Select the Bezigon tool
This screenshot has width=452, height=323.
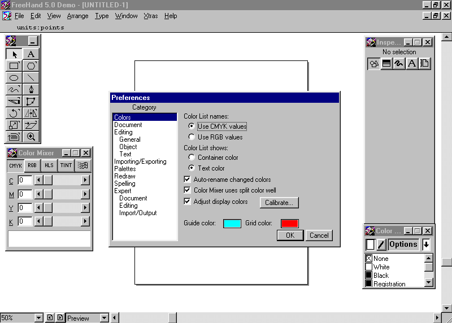31,102
